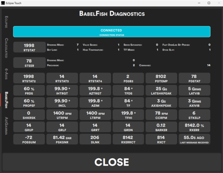The height and width of the screenshot is (173, 223).
Task: Select the INCL 99.90 tile
Action: click(x=62, y=103)
